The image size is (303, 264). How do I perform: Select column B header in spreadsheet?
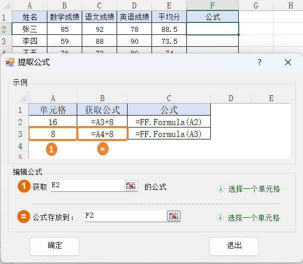tap(65, 5)
